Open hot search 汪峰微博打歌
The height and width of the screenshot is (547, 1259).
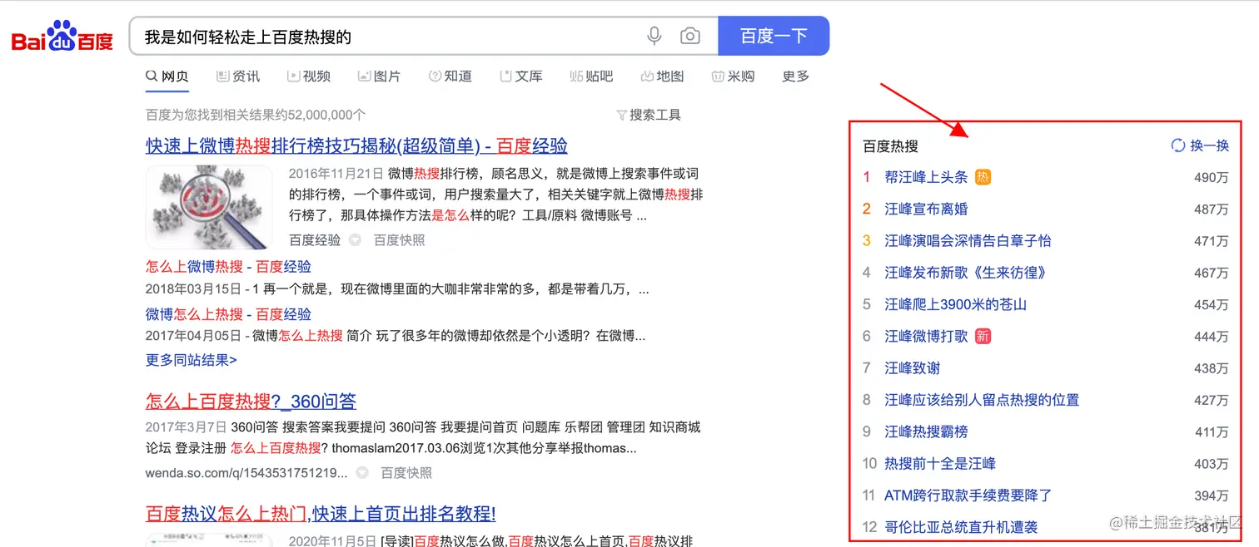click(x=926, y=336)
